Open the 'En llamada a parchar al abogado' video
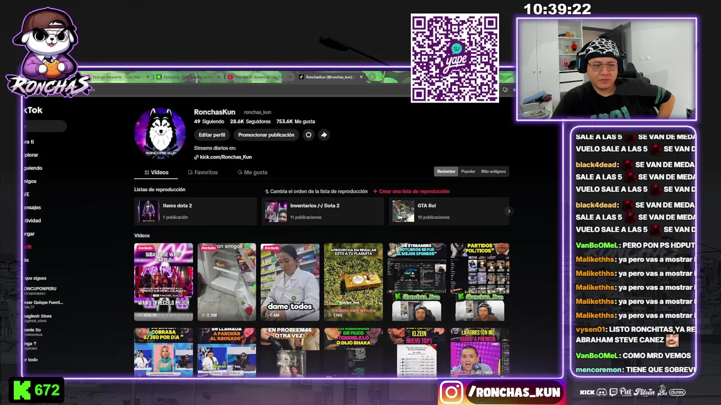This screenshot has height=405, width=721. click(x=226, y=352)
